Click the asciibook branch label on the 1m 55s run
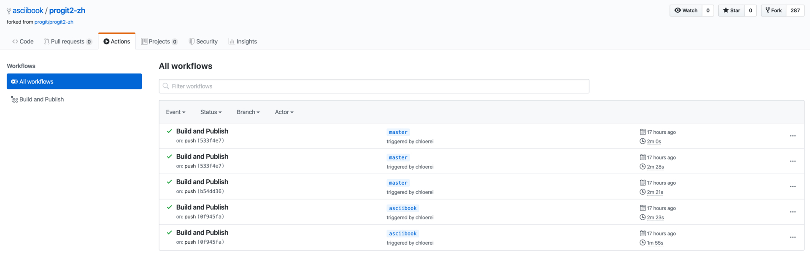Screen dimensions: 810x256 (403, 234)
